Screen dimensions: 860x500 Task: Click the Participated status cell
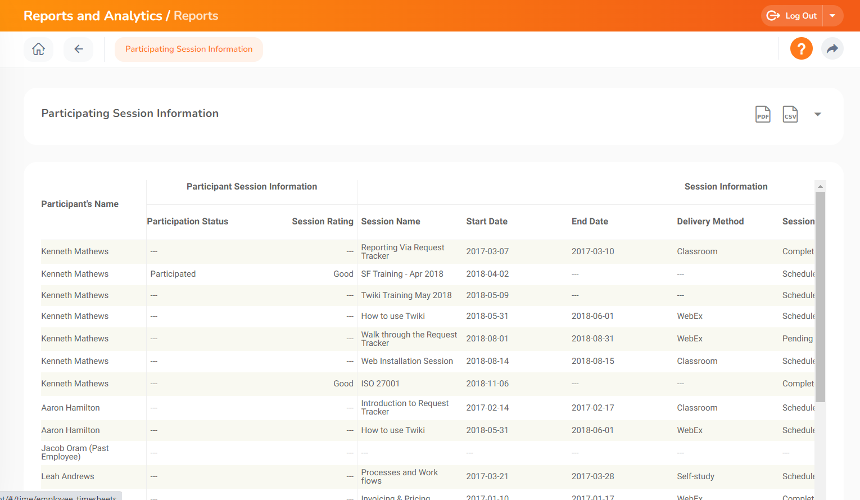(173, 274)
